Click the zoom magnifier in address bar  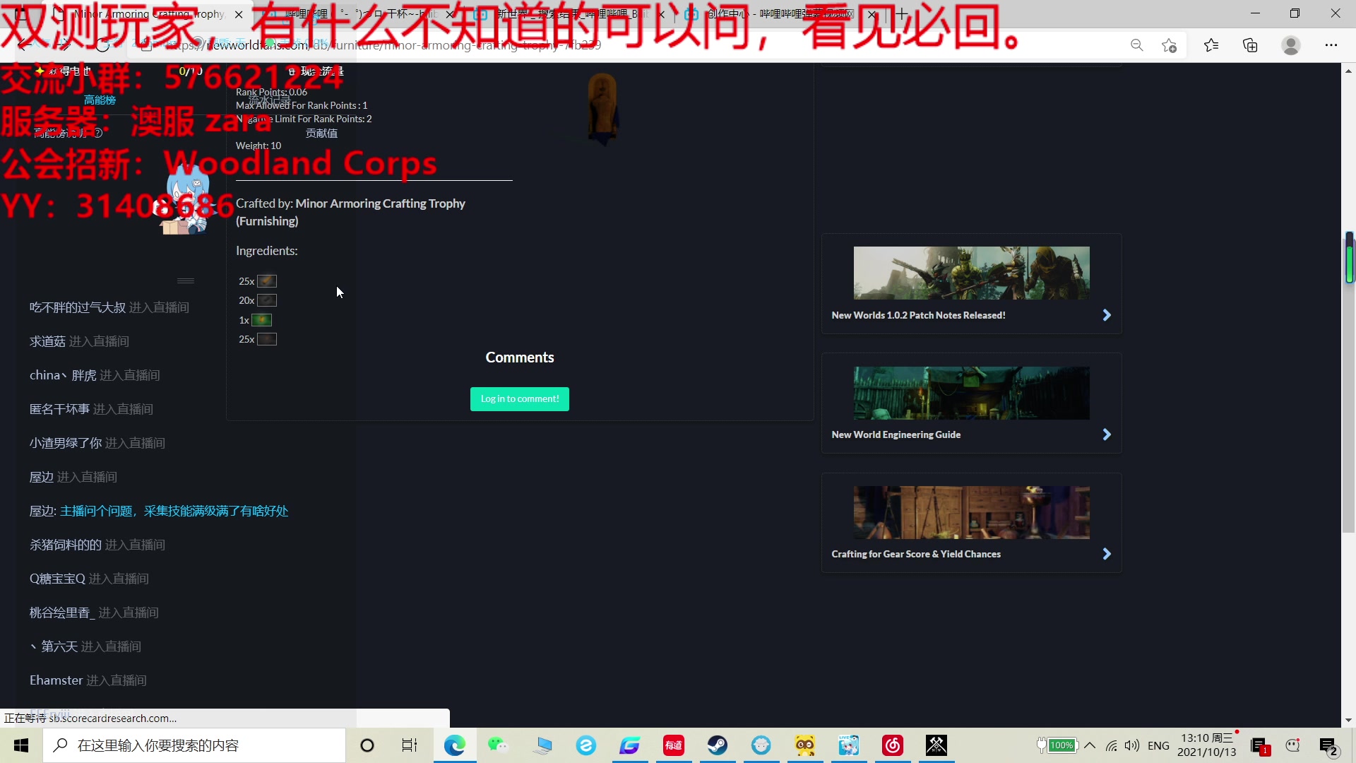1137,45
